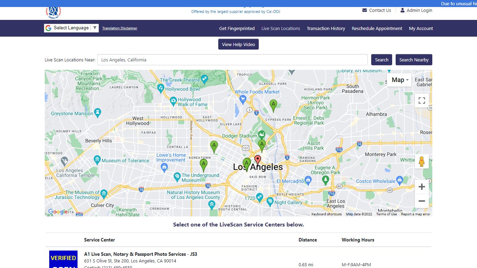Zoom out on the map
Viewport: 477px width, 268px height.
(421, 201)
